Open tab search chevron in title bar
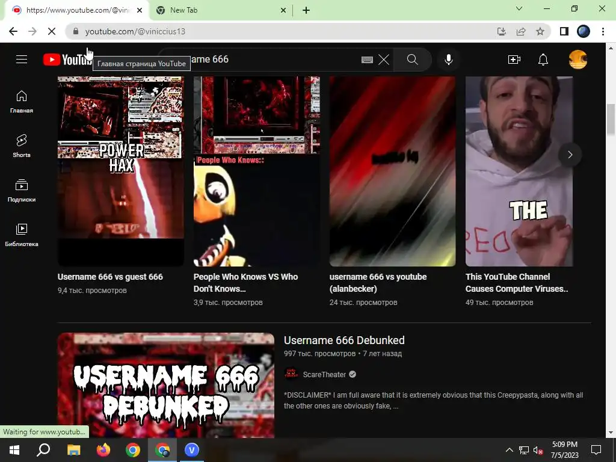The image size is (616, 462). [x=519, y=8]
